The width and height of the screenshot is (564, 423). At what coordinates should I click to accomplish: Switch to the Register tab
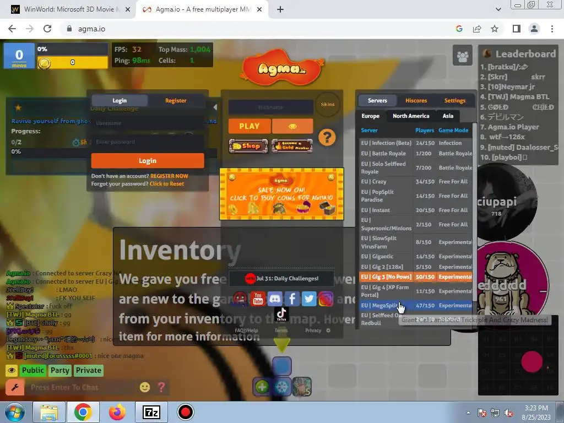pyautogui.click(x=176, y=100)
